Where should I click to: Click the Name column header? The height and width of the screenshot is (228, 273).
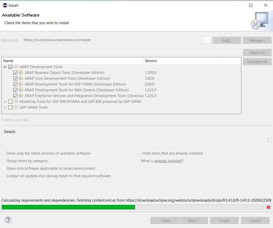pyautogui.click(x=73, y=61)
